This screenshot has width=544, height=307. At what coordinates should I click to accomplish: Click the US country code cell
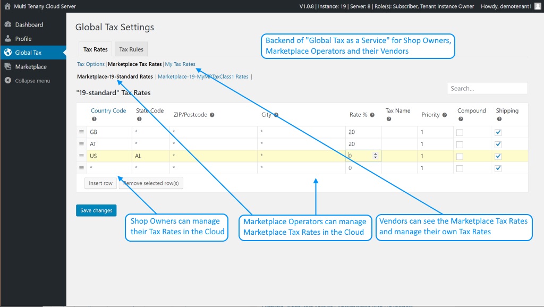coord(109,156)
